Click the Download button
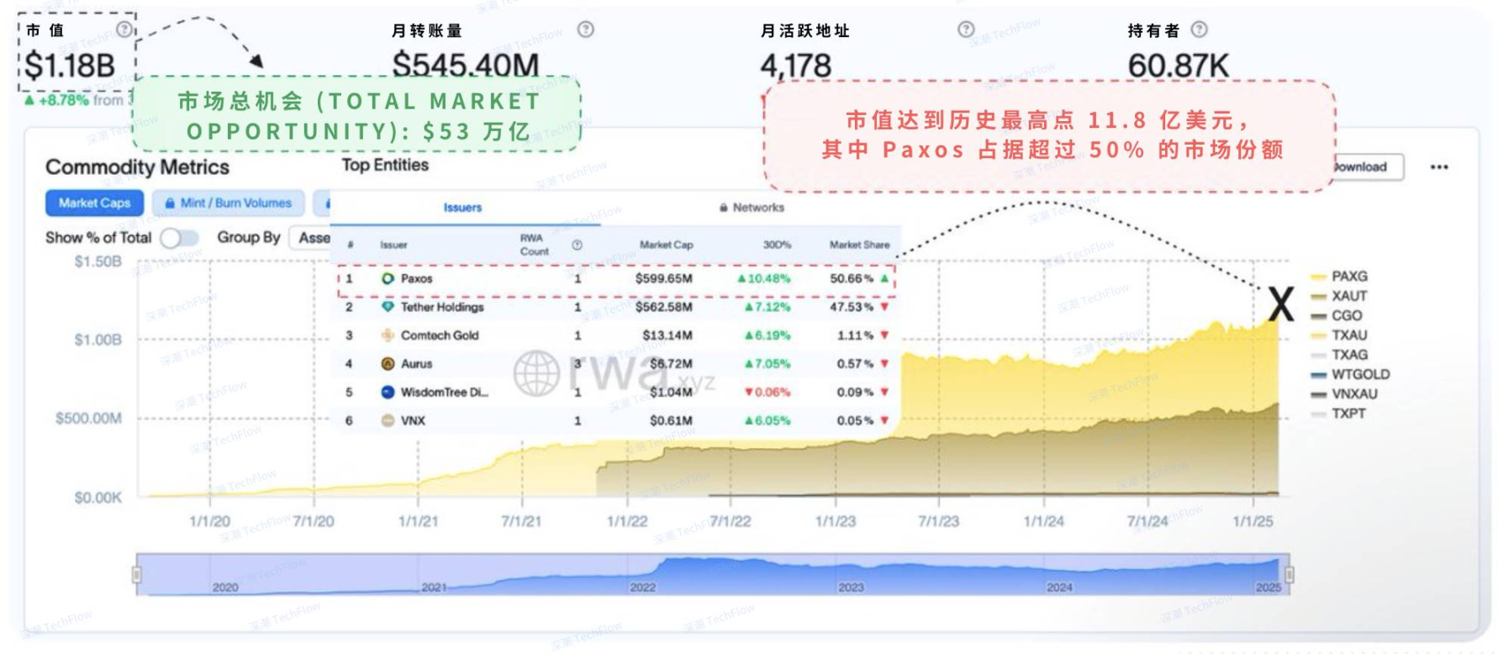 point(1369,166)
